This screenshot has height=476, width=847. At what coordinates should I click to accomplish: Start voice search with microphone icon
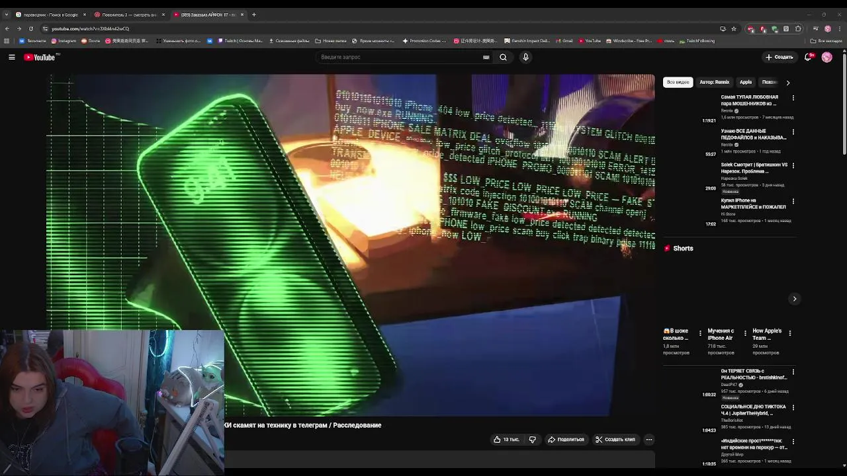click(x=525, y=58)
